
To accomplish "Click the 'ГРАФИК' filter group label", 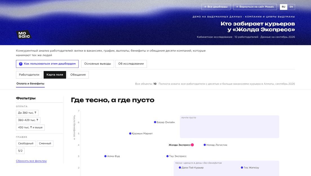I will coord(22,137).
